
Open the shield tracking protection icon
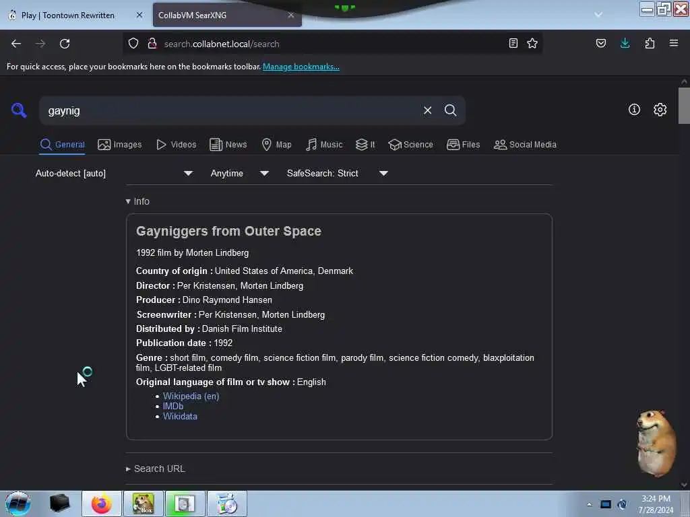pyautogui.click(x=133, y=44)
